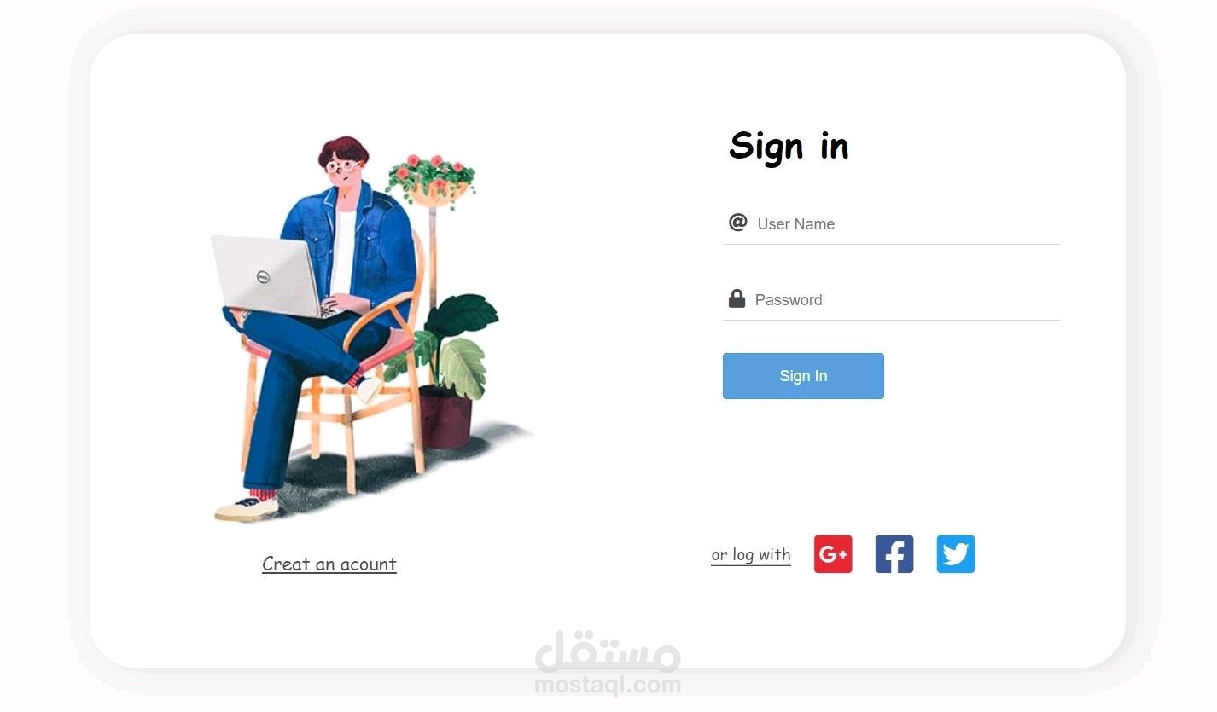Log in with the Twitter bird icon
The image size is (1217, 712).
click(956, 554)
